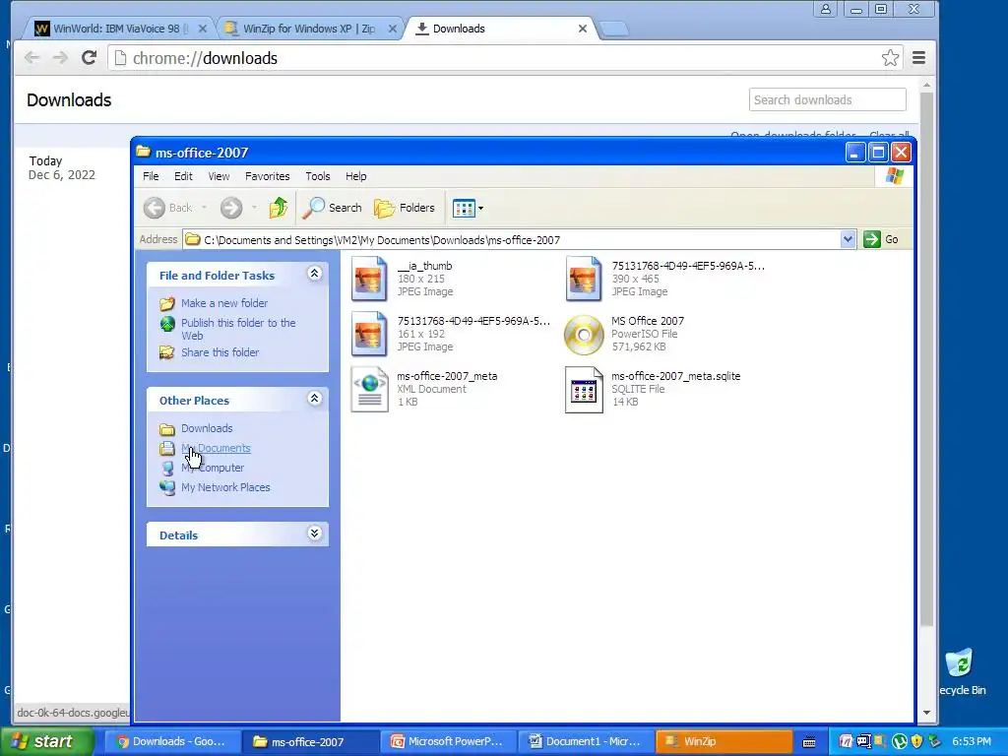Reload the Chrome page
The height and width of the screenshot is (756, 1008).
pyautogui.click(x=89, y=58)
